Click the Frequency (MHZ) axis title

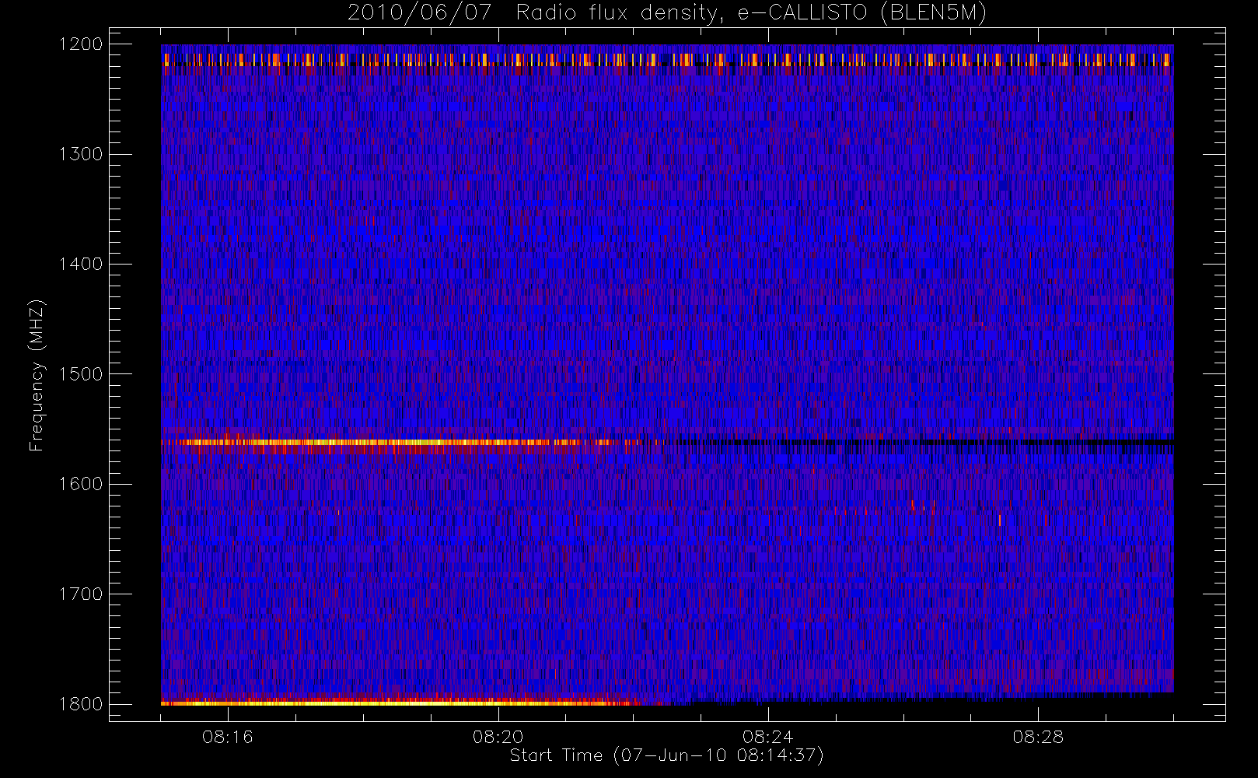37,375
